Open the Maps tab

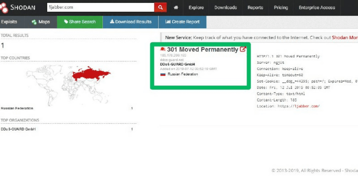pos(41,22)
